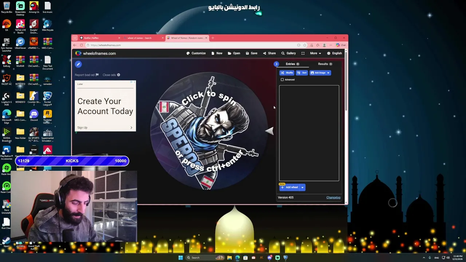Click Sign Up in the ad
This screenshot has width=466, height=262.
tap(105, 128)
